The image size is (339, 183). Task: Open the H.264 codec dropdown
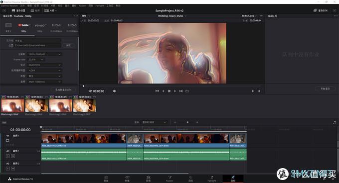(44, 71)
